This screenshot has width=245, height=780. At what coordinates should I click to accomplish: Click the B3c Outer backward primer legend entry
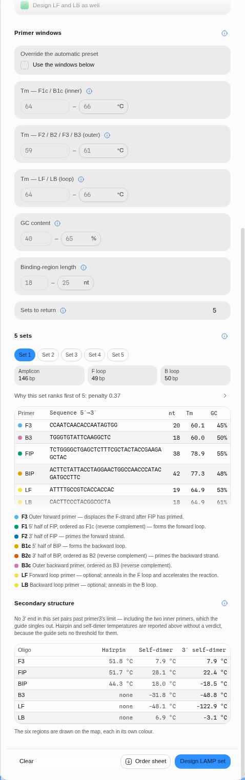[x=93, y=566]
